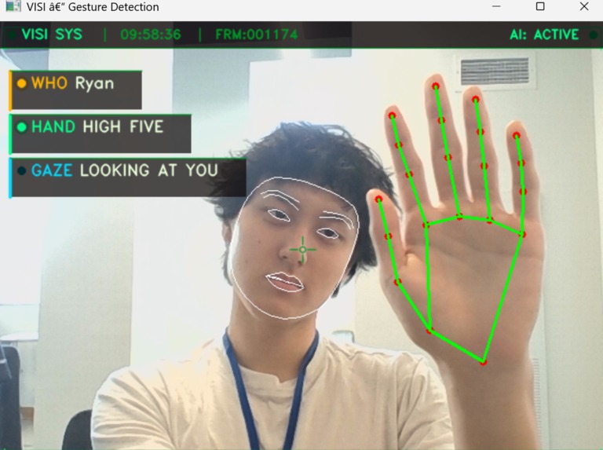Maximize the Gesture Detection window

pos(540,6)
